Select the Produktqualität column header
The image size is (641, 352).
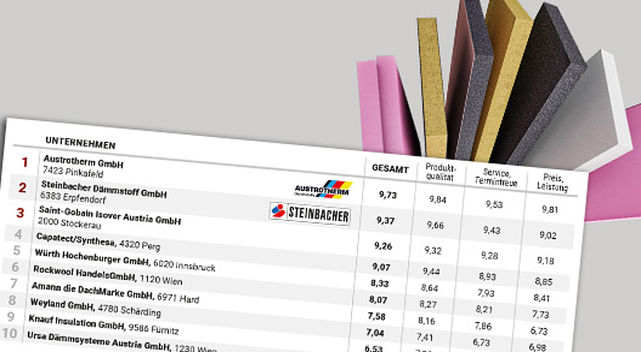440,172
